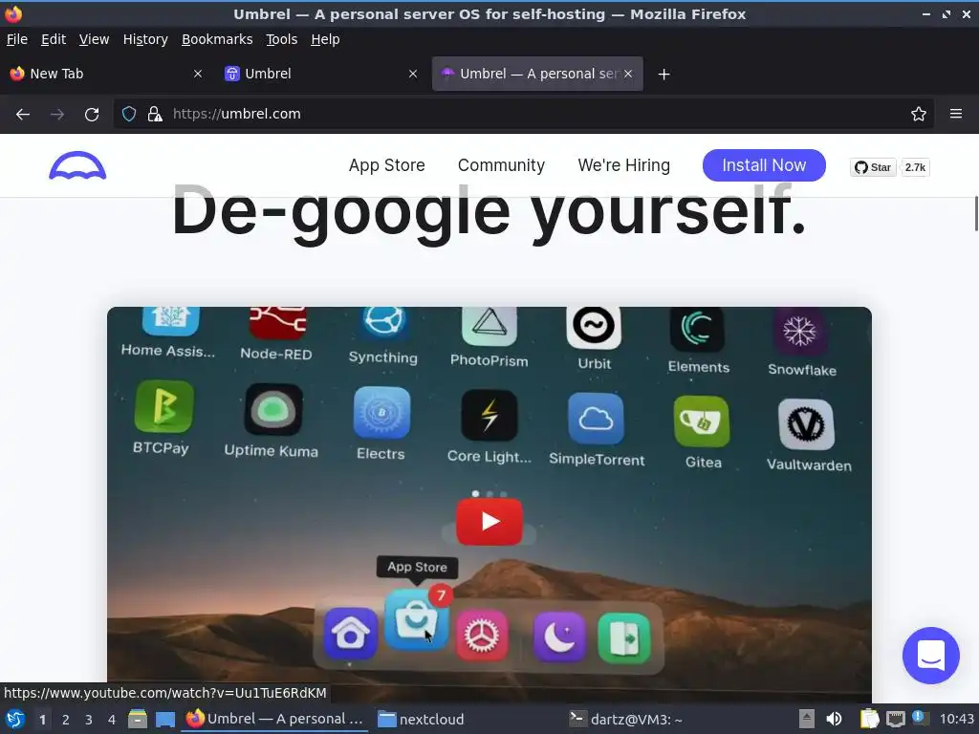Click the Vaultwarden app icon
Viewport: 979px width, 734px height.
point(806,424)
